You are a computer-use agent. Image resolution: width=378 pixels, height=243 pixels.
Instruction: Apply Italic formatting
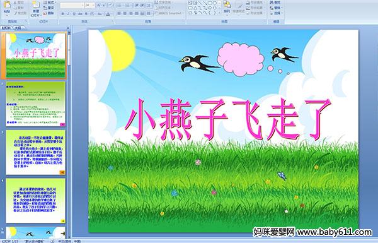click(x=68, y=14)
